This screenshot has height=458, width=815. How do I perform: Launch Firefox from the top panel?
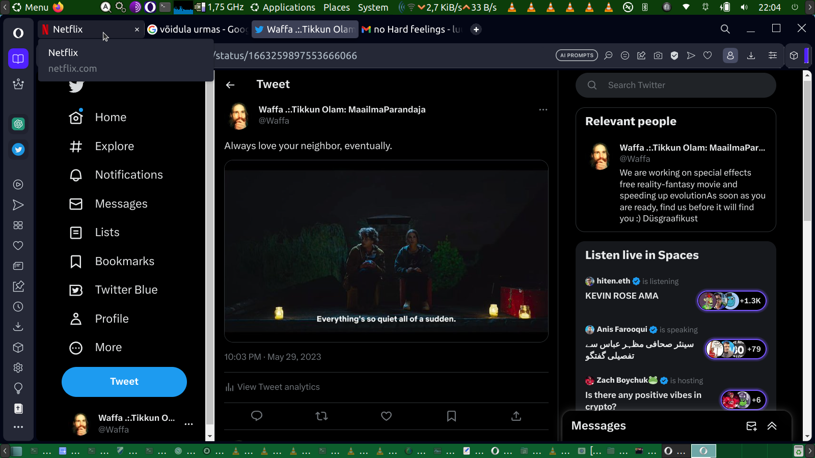(58, 7)
